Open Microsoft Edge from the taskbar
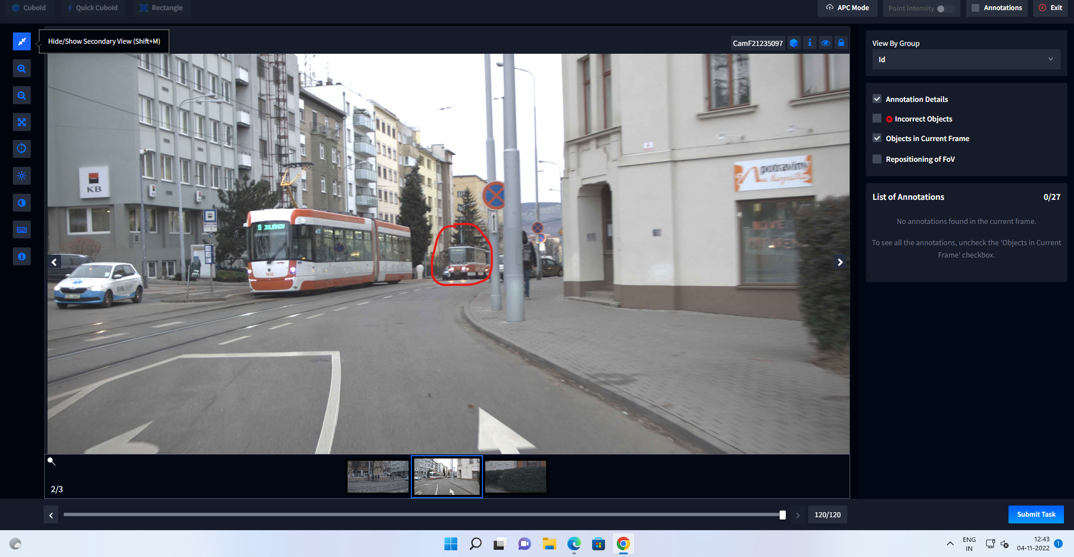1074x557 pixels. tap(574, 544)
